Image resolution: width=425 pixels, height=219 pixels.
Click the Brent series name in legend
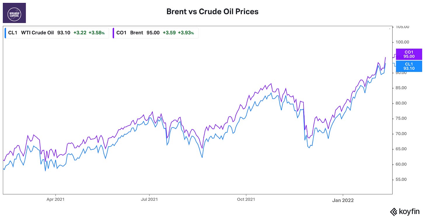click(x=137, y=33)
